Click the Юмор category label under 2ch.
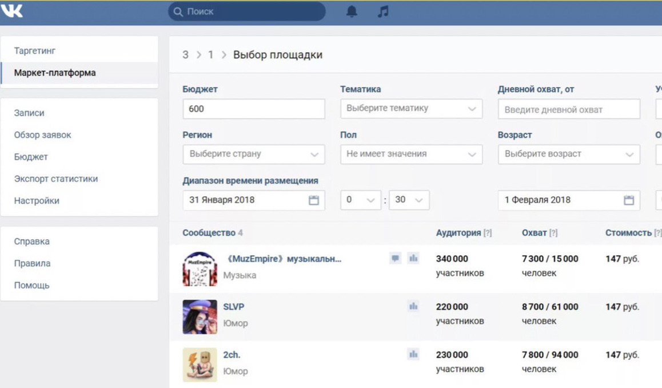Viewport: 662px width, 388px height. (x=236, y=371)
